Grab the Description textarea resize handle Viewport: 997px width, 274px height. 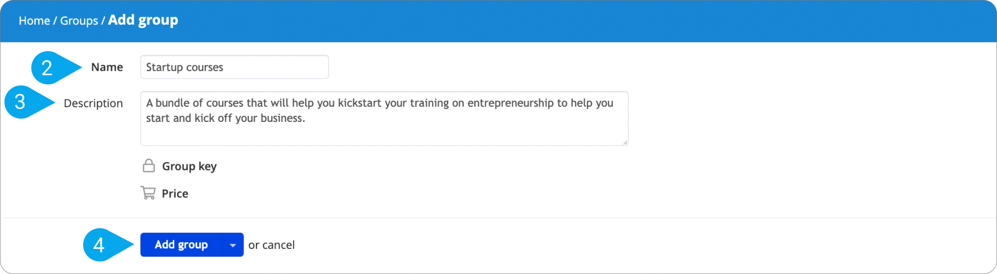point(625,142)
